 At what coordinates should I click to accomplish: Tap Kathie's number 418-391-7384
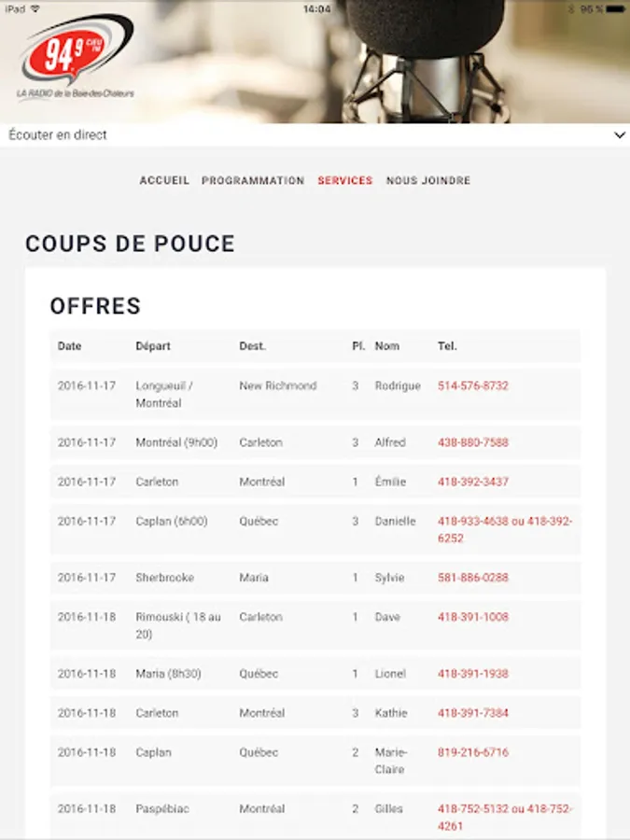[473, 713]
